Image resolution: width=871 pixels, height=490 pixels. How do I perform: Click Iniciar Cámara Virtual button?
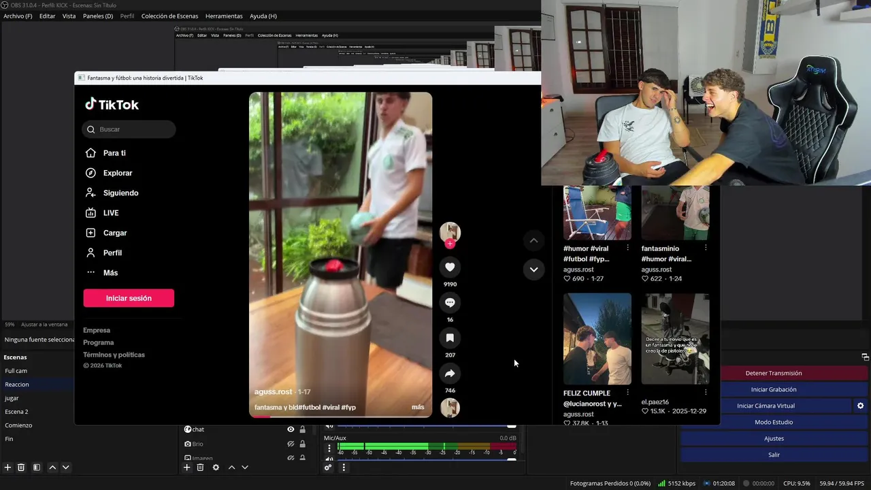pos(766,406)
